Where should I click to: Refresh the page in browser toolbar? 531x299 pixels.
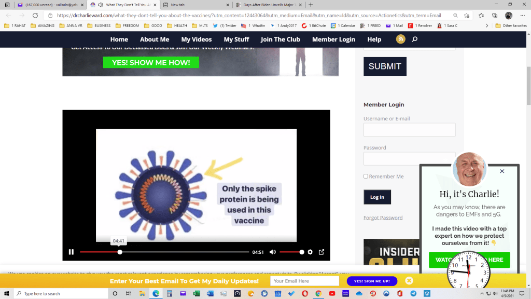coord(35,16)
